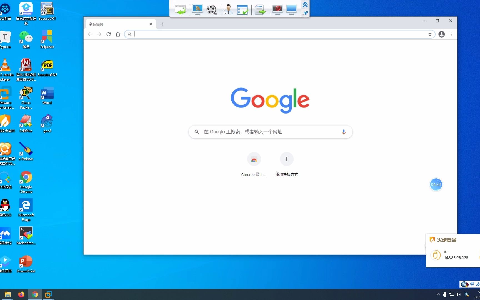480x300 pixels.
Task: Click the return arrow icon in floating toolbar
Action: click(x=180, y=10)
